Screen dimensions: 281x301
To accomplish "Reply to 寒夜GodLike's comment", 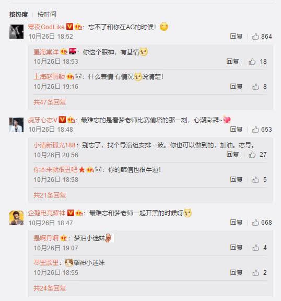I will coord(236,37).
